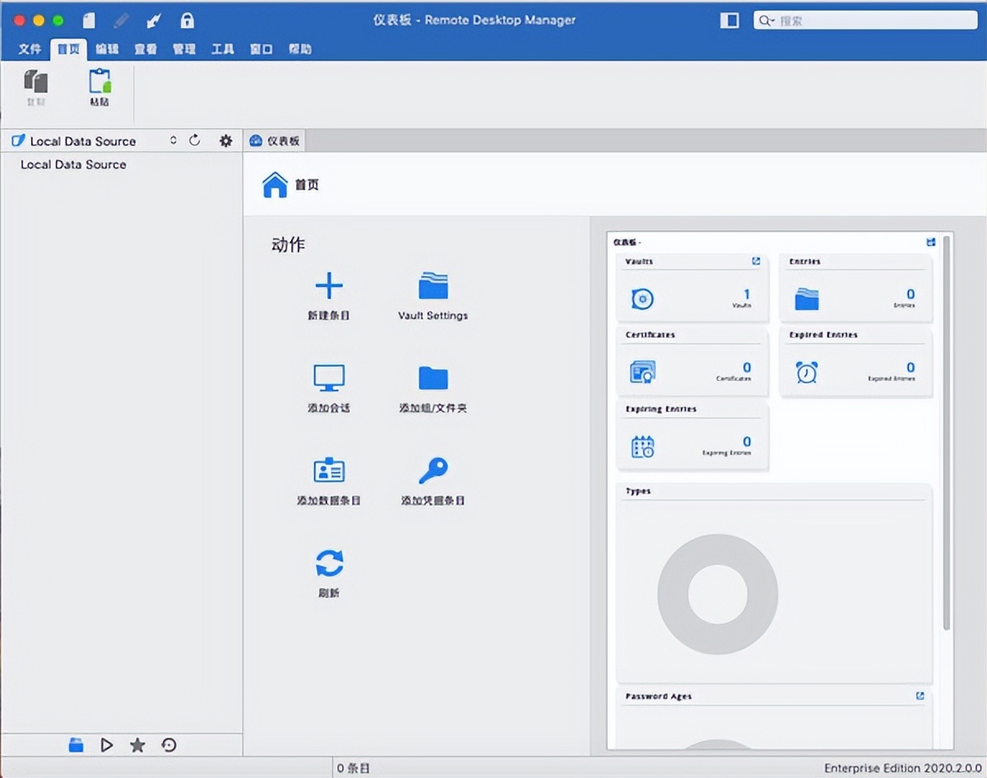Open data source settings gear
The height and width of the screenshot is (778, 987).
(x=225, y=141)
